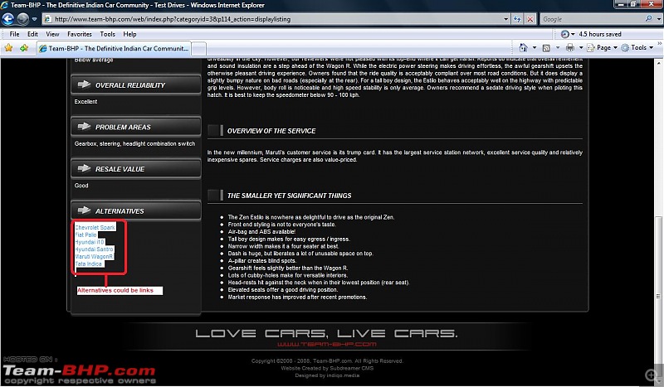664x387 pixels.
Task: Open the Favorites menu
Action: point(79,34)
